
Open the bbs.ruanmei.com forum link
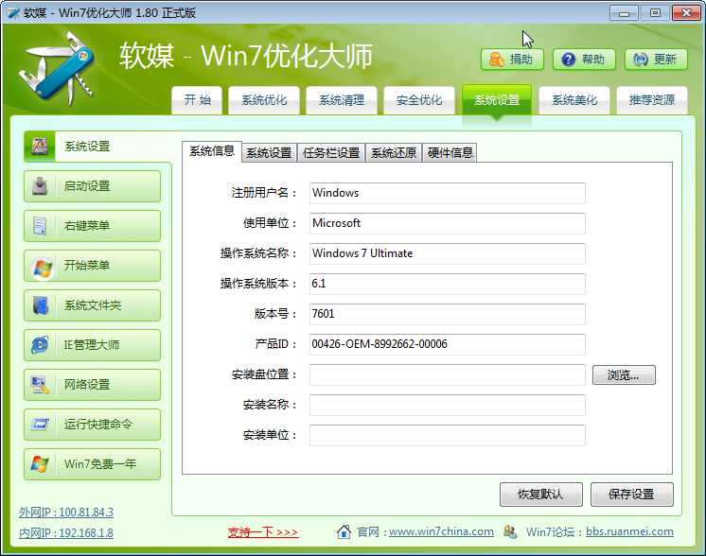click(629, 531)
